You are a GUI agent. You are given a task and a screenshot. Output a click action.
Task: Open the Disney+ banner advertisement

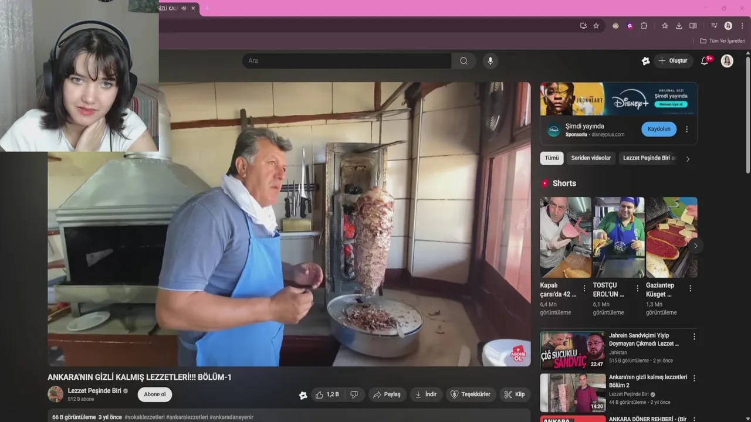pyautogui.click(x=618, y=99)
